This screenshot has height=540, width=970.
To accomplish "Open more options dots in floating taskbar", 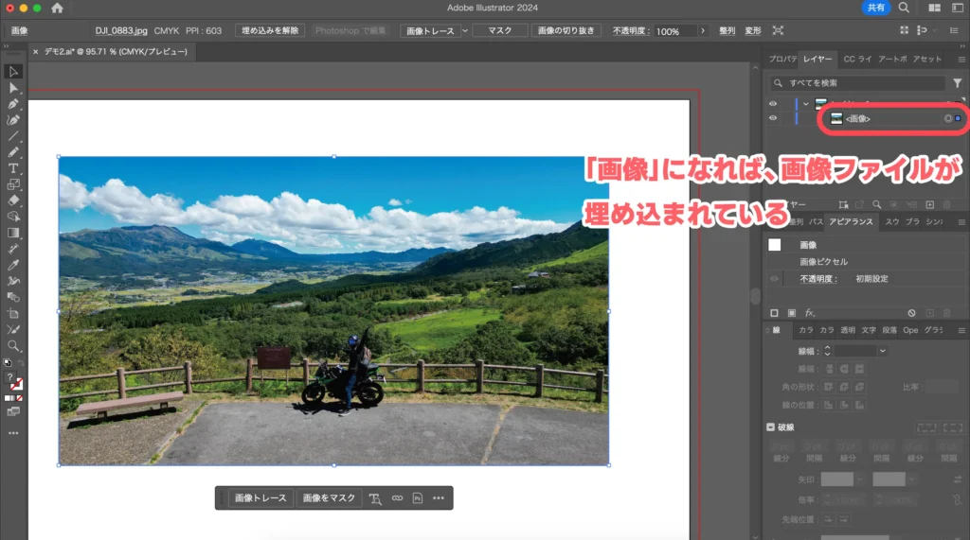I will click(x=439, y=498).
